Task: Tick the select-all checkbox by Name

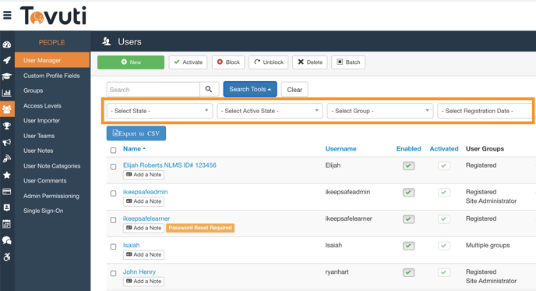Action: pos(113,151)
